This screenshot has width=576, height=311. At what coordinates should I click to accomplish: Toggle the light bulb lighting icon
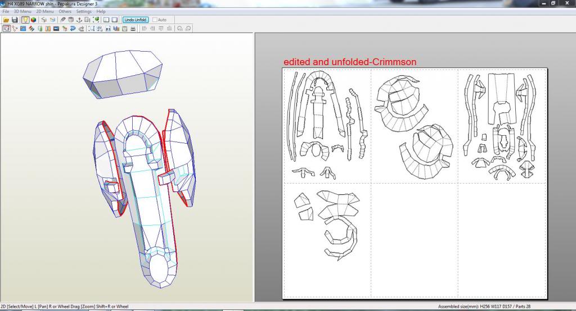pyautogui.click(x=25, y=20)
